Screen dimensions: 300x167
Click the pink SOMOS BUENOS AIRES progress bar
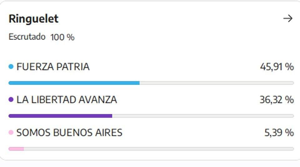pyautogui.click(x=16, y=149)
